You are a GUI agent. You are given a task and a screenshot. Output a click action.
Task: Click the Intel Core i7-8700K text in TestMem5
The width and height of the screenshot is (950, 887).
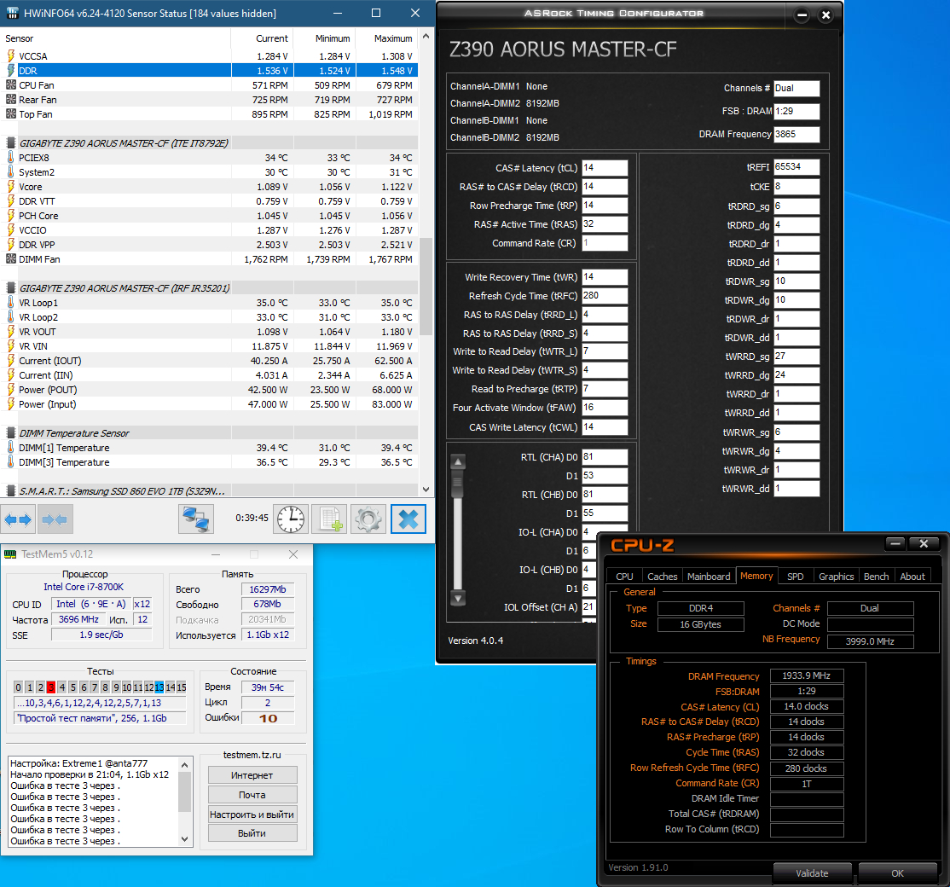click(84, 587)
